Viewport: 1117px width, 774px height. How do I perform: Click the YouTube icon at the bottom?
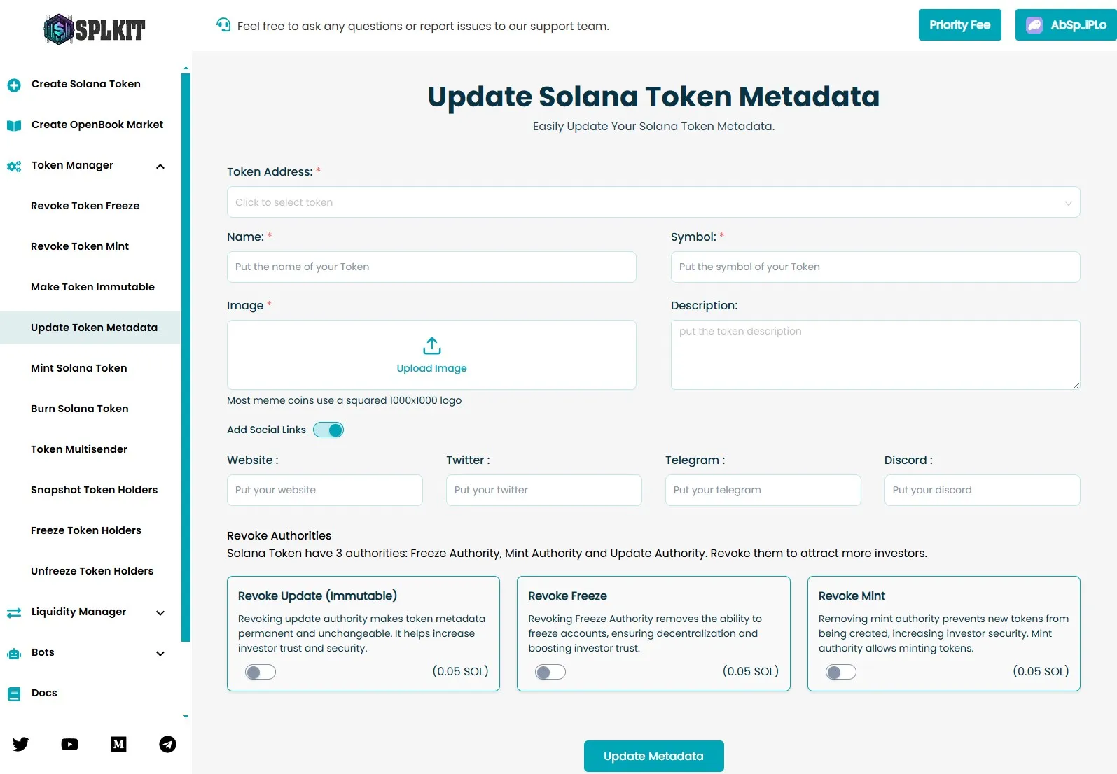(69, 745)
